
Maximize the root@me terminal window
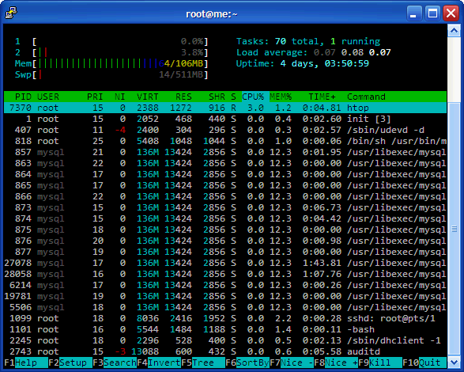coord(432,13)
